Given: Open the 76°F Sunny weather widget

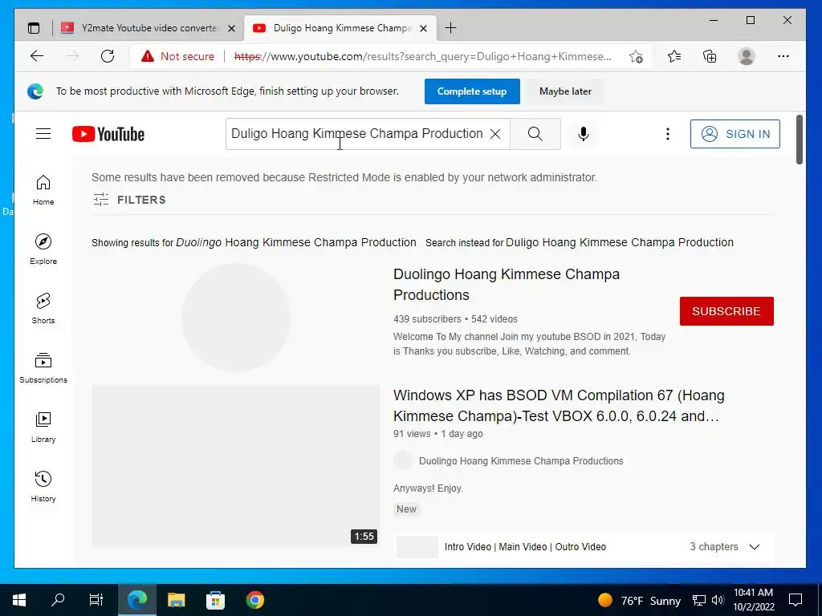Looking at the screenshot, I should tap(640, 600).
